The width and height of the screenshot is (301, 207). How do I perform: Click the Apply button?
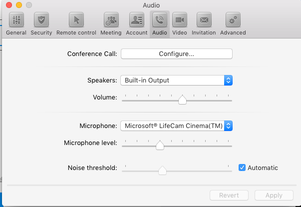(274, 195)
